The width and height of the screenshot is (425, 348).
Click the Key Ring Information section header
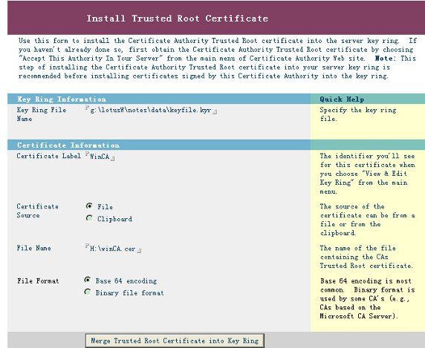(x=62, y=99)
